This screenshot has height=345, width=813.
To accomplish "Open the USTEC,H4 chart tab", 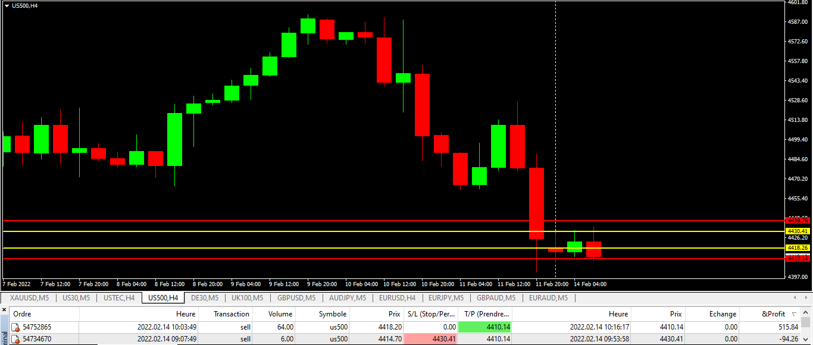I will click(119, 297).
